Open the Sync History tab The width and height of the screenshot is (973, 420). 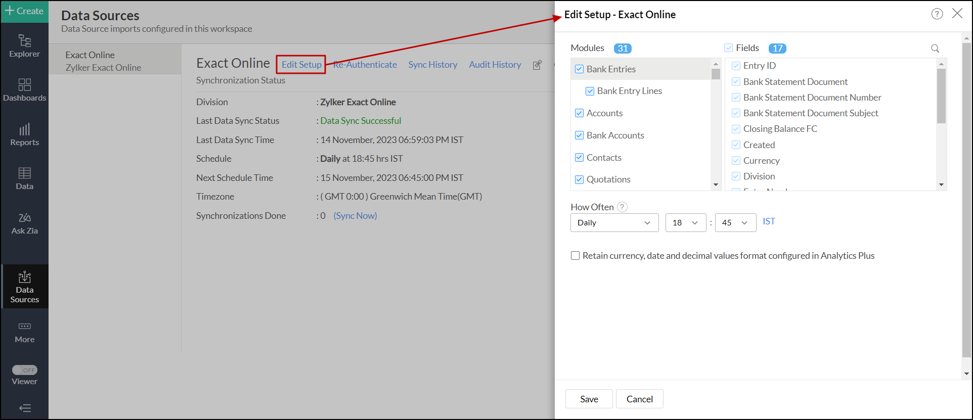tap(432, 65)
